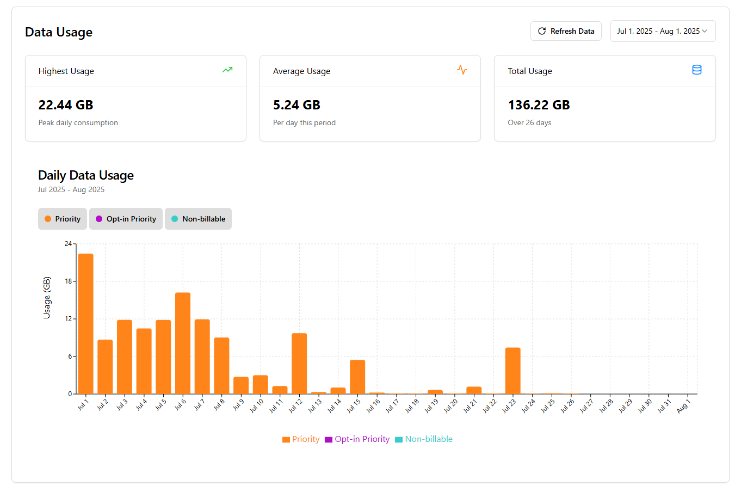Click the circular refresh arrow icon
The width and height of the screenshot is (735, 492).
coord(542,31)
